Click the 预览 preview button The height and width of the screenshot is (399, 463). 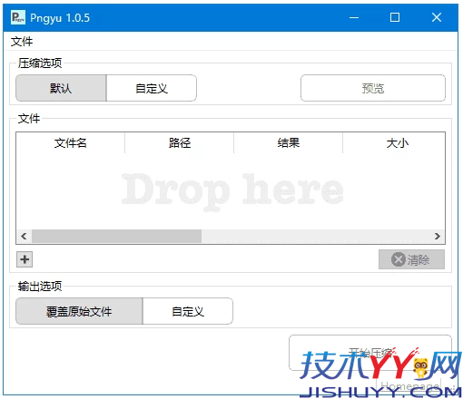tap(373, 88)
